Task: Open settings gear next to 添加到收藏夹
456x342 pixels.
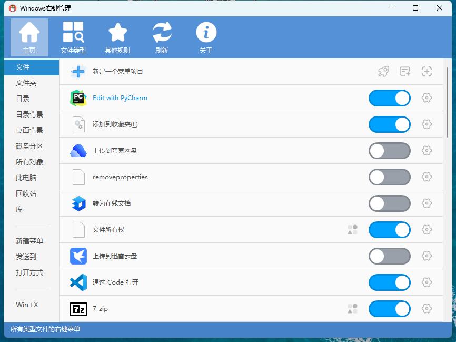Action: click(x=427, y=124)
